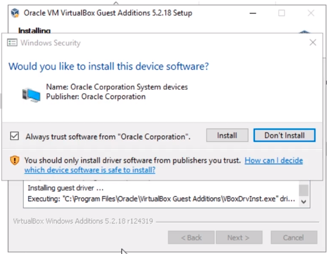The width and height of the screenshot is (327, 254).
Task: Click the install log scrollbar thumb
Action: point(304,190)
